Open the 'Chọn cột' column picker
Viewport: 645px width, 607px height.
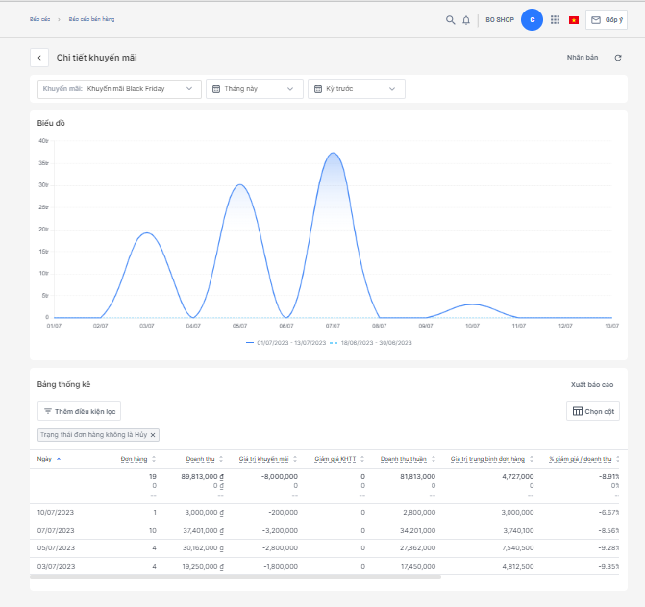[x=592, y=411]
